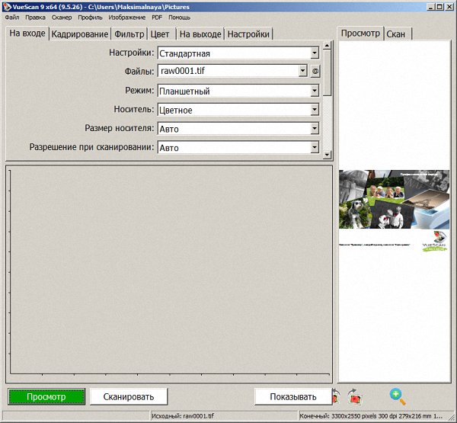Click the rotate left image icon

(336, 396)
